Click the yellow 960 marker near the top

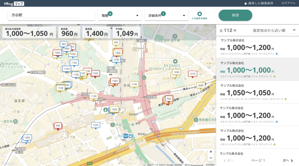tap(116, 43)
